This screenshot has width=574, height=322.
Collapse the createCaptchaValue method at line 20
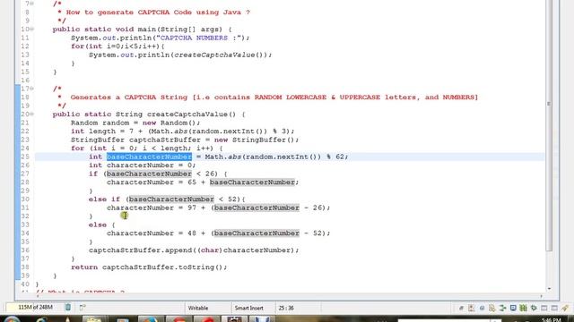point(32,114)
